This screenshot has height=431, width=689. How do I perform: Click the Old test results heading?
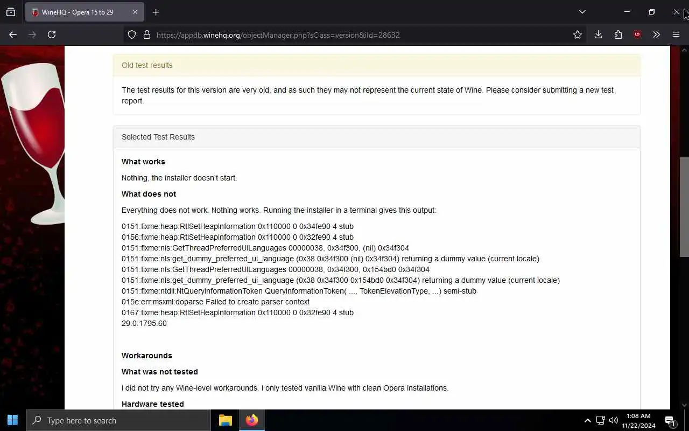(x=147, y=65)
